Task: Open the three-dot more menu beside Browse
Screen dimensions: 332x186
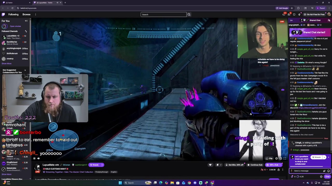Action: click(36, 14)
